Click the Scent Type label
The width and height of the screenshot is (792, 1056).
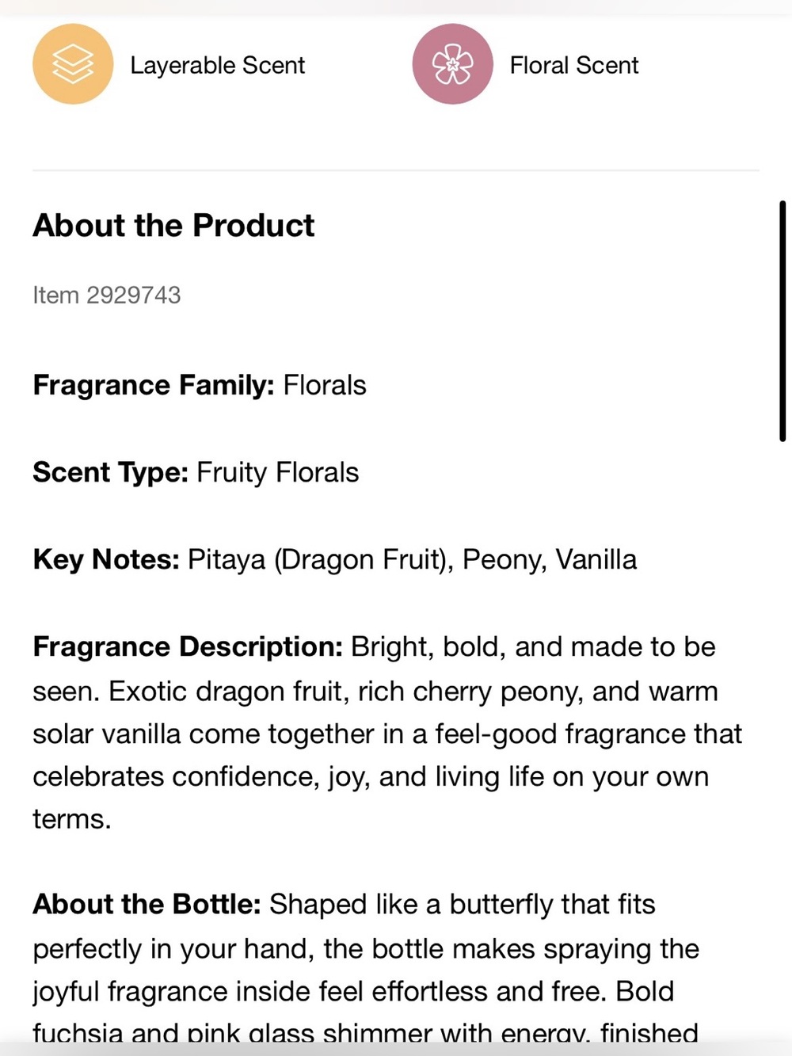110,473
